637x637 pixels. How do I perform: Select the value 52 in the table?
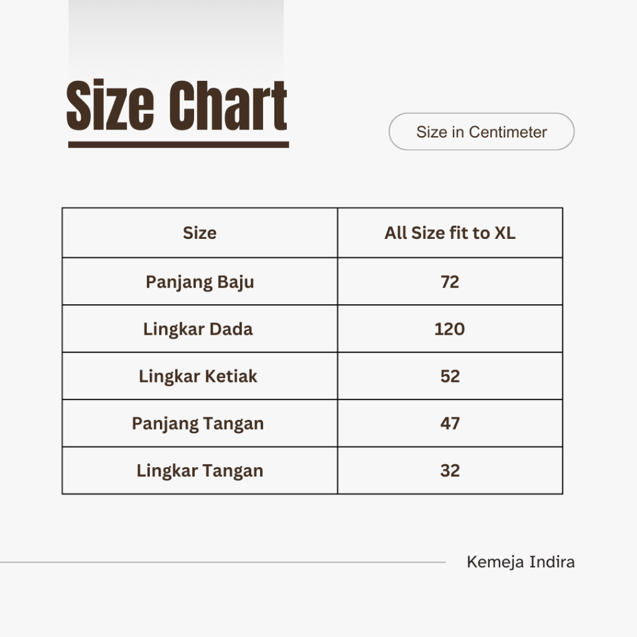450,376
